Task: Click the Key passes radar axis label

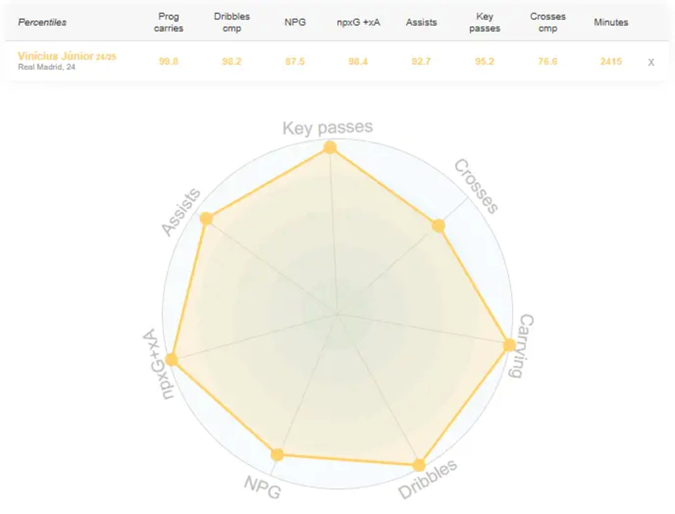Action: pyautogui.click(x=328, y=128)
